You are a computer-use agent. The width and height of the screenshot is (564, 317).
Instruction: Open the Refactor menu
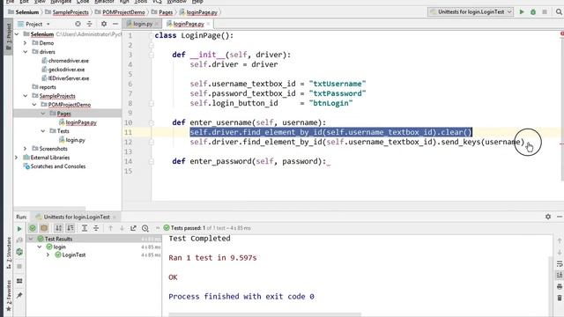pos(104,2)
